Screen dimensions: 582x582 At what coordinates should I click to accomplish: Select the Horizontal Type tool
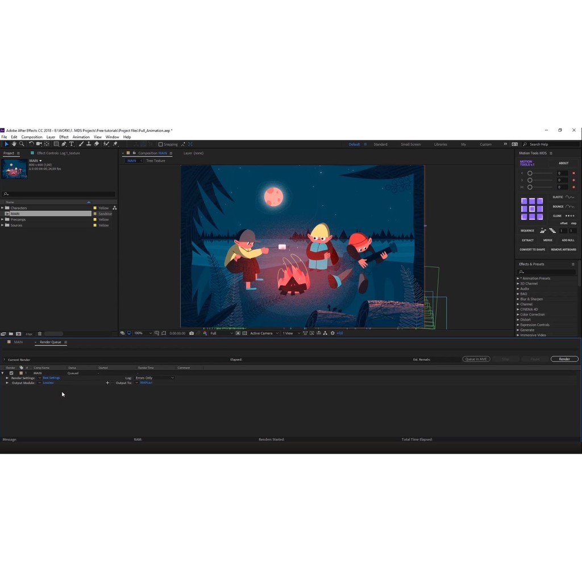(71, 144)
